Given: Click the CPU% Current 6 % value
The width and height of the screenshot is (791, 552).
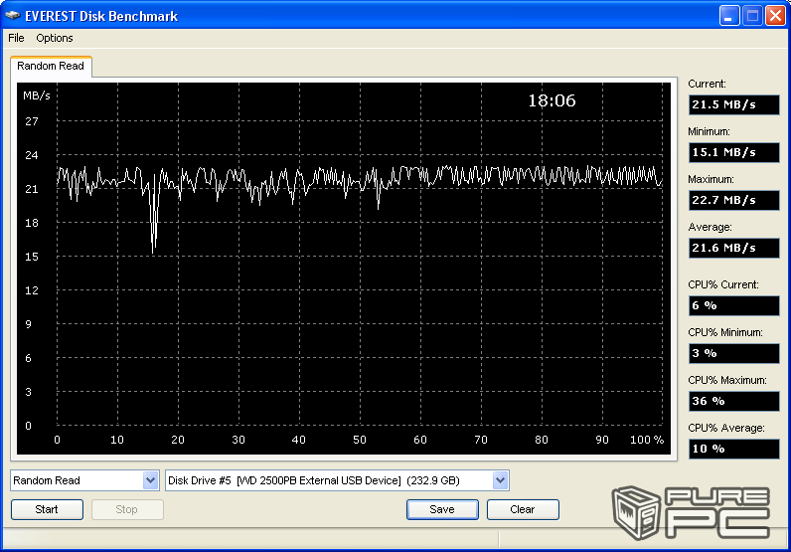Looking at the screenshot, I should pyautogui.click(x=734, y=305).
